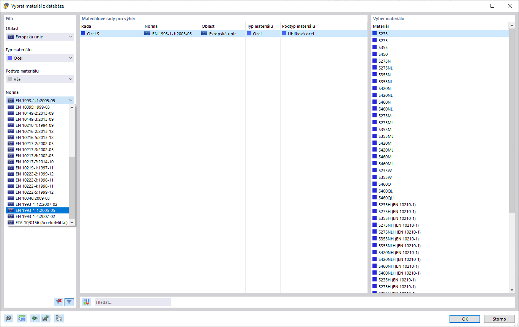Select EN 10149-2:2013-09 in the list

click(38, 113)
